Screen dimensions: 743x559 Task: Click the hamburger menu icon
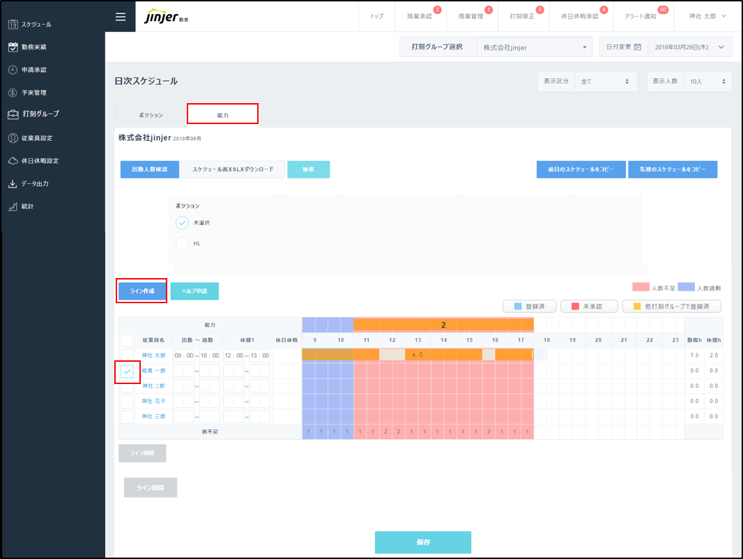121,17
